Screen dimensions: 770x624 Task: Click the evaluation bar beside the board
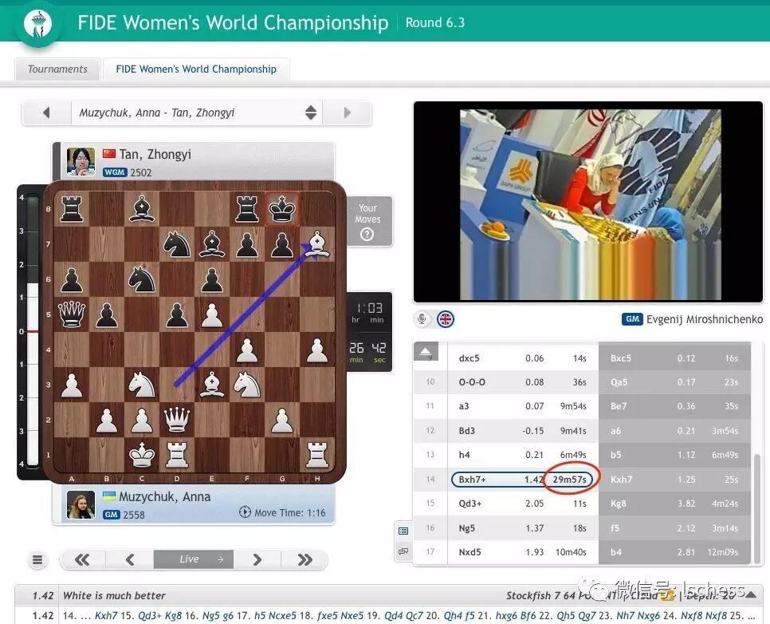32,331
